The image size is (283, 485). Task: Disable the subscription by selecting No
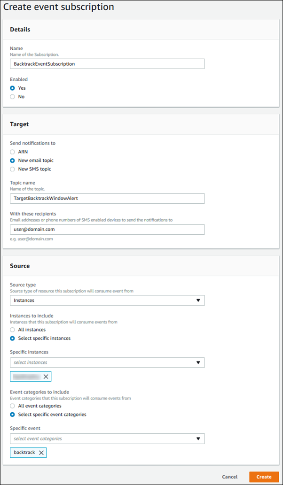coord(12,96)
